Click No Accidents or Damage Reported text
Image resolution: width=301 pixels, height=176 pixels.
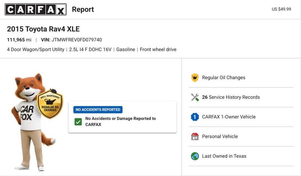pos(120,121)
